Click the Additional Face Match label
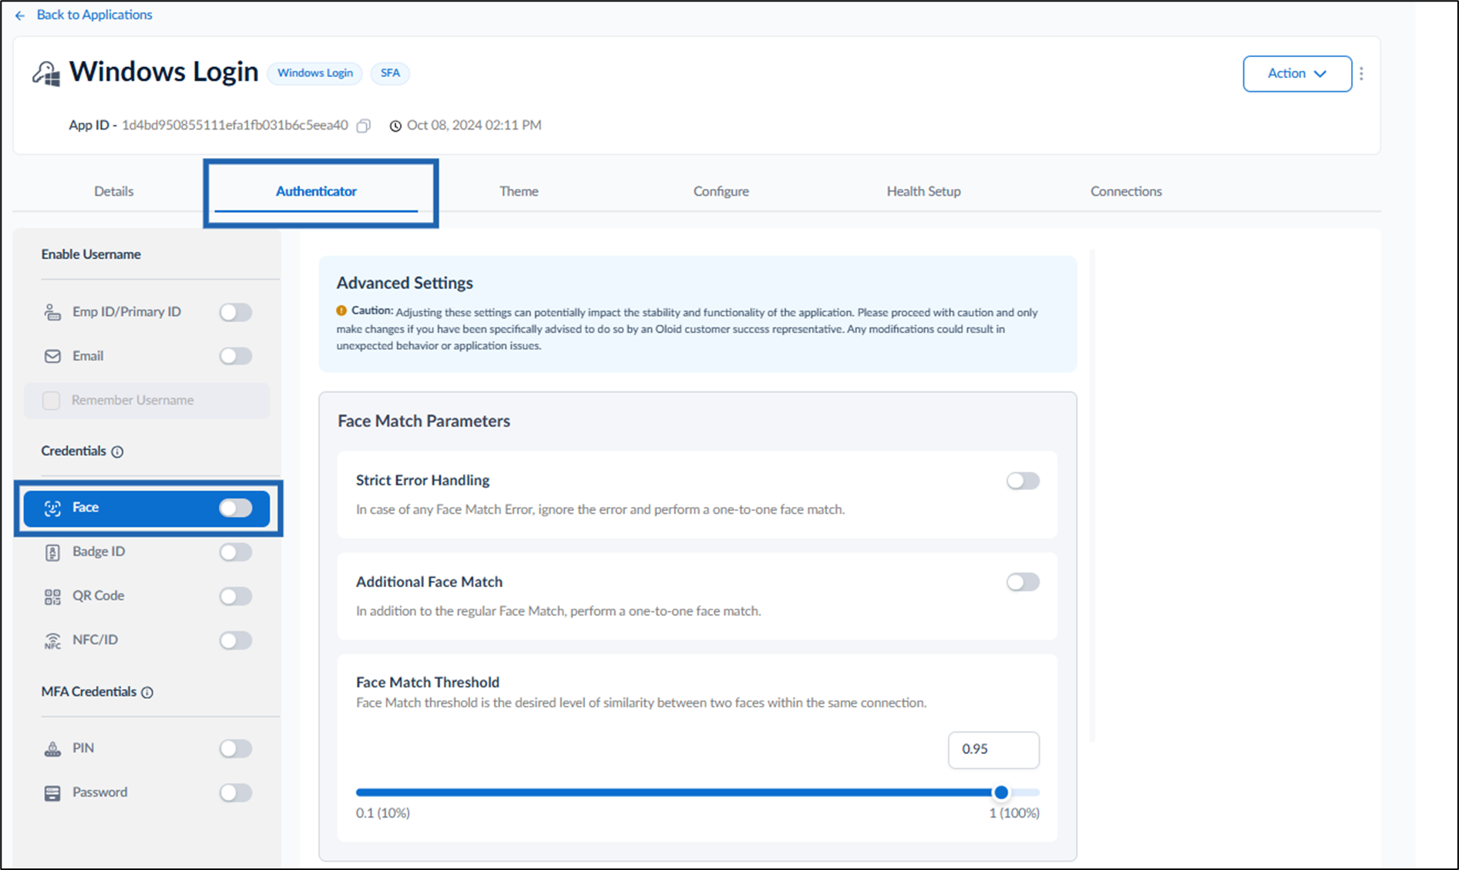Image resolution: width=1459 pixels, height=870 pixels. click(x=429, y=583)
